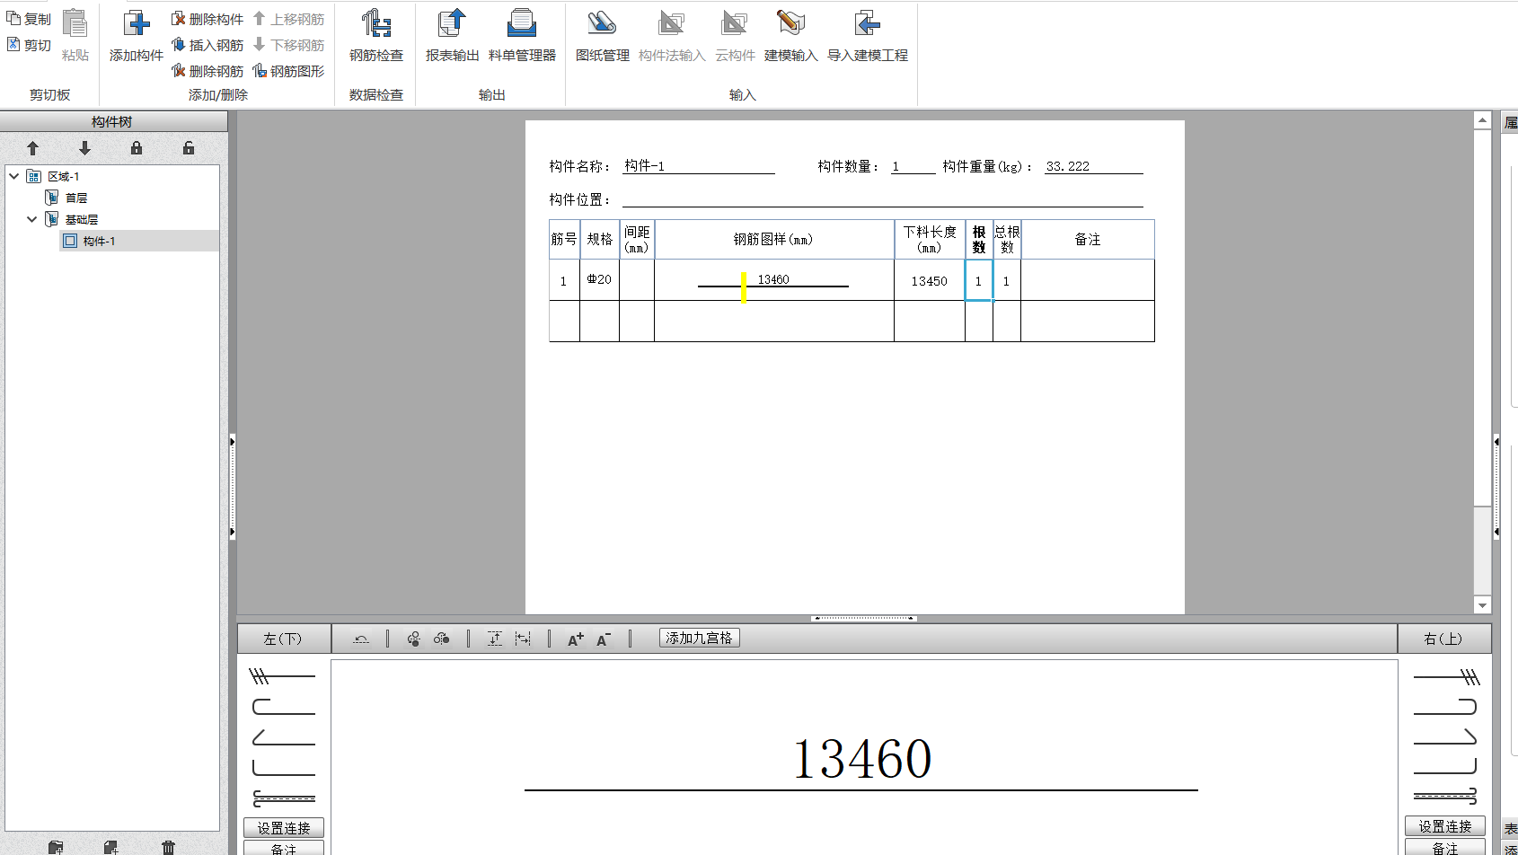Click the second rotate-circles icon in shape toolbar

point(441,639)
